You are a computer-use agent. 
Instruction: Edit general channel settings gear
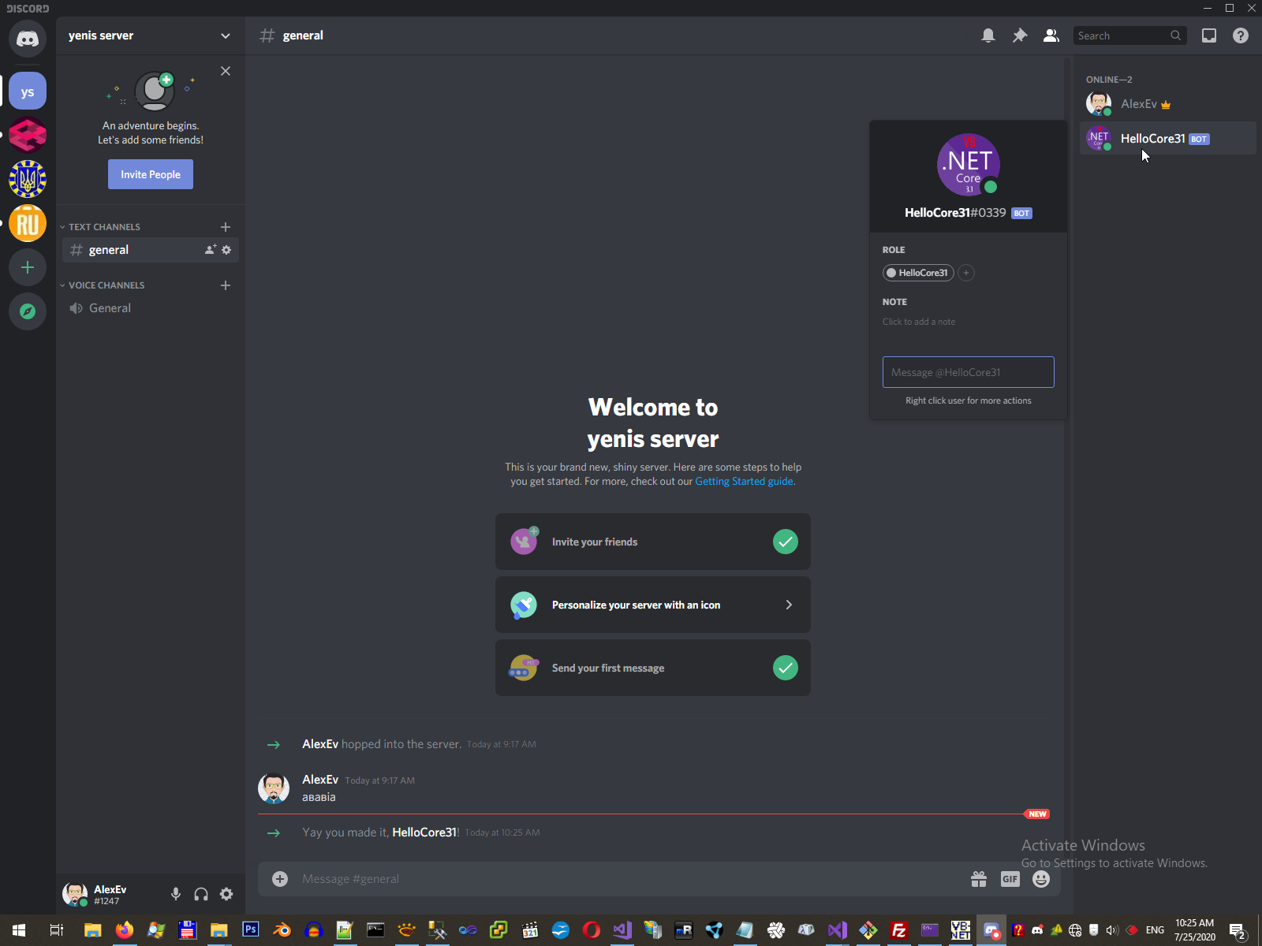[226, 250]
